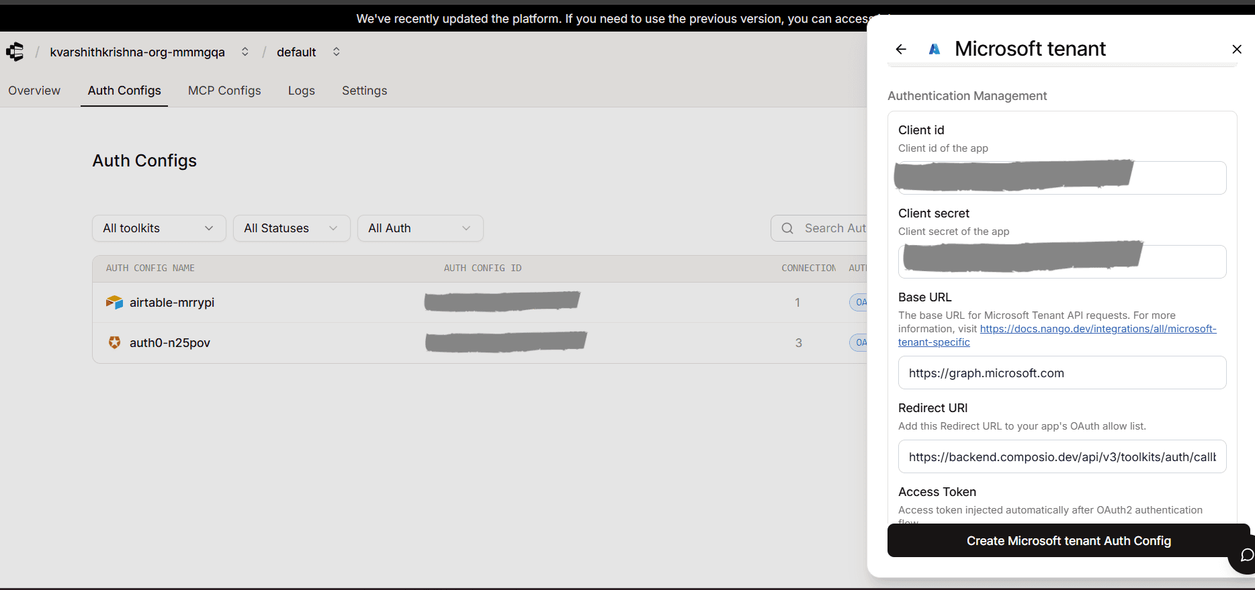Expand the All Auth dropdown

[x=421, y=228]
